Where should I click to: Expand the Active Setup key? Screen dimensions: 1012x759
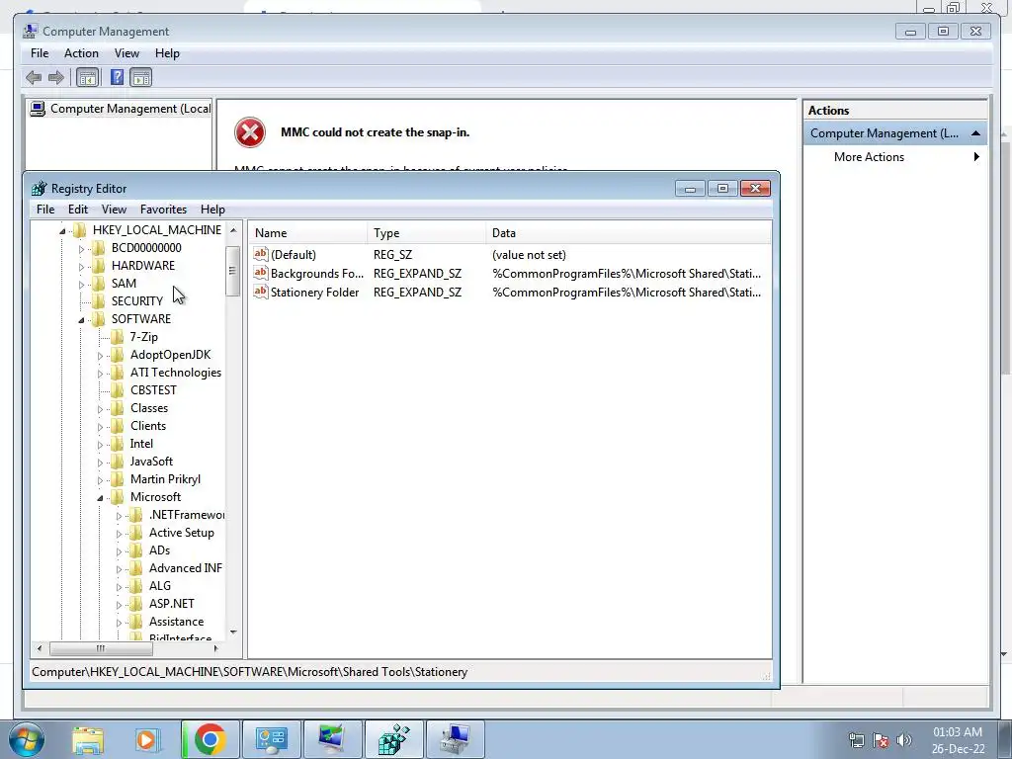[x=119, y=534]
